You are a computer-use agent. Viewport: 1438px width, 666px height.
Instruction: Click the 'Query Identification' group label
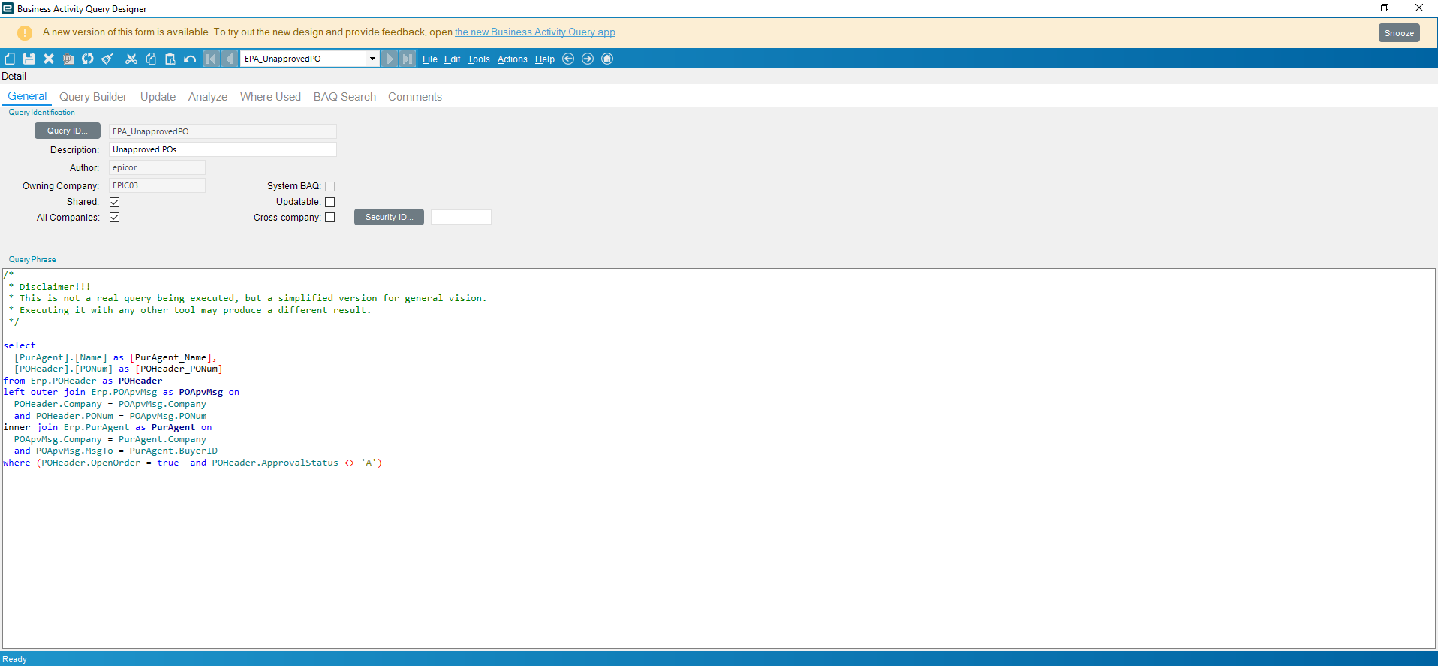pos(42,113)
